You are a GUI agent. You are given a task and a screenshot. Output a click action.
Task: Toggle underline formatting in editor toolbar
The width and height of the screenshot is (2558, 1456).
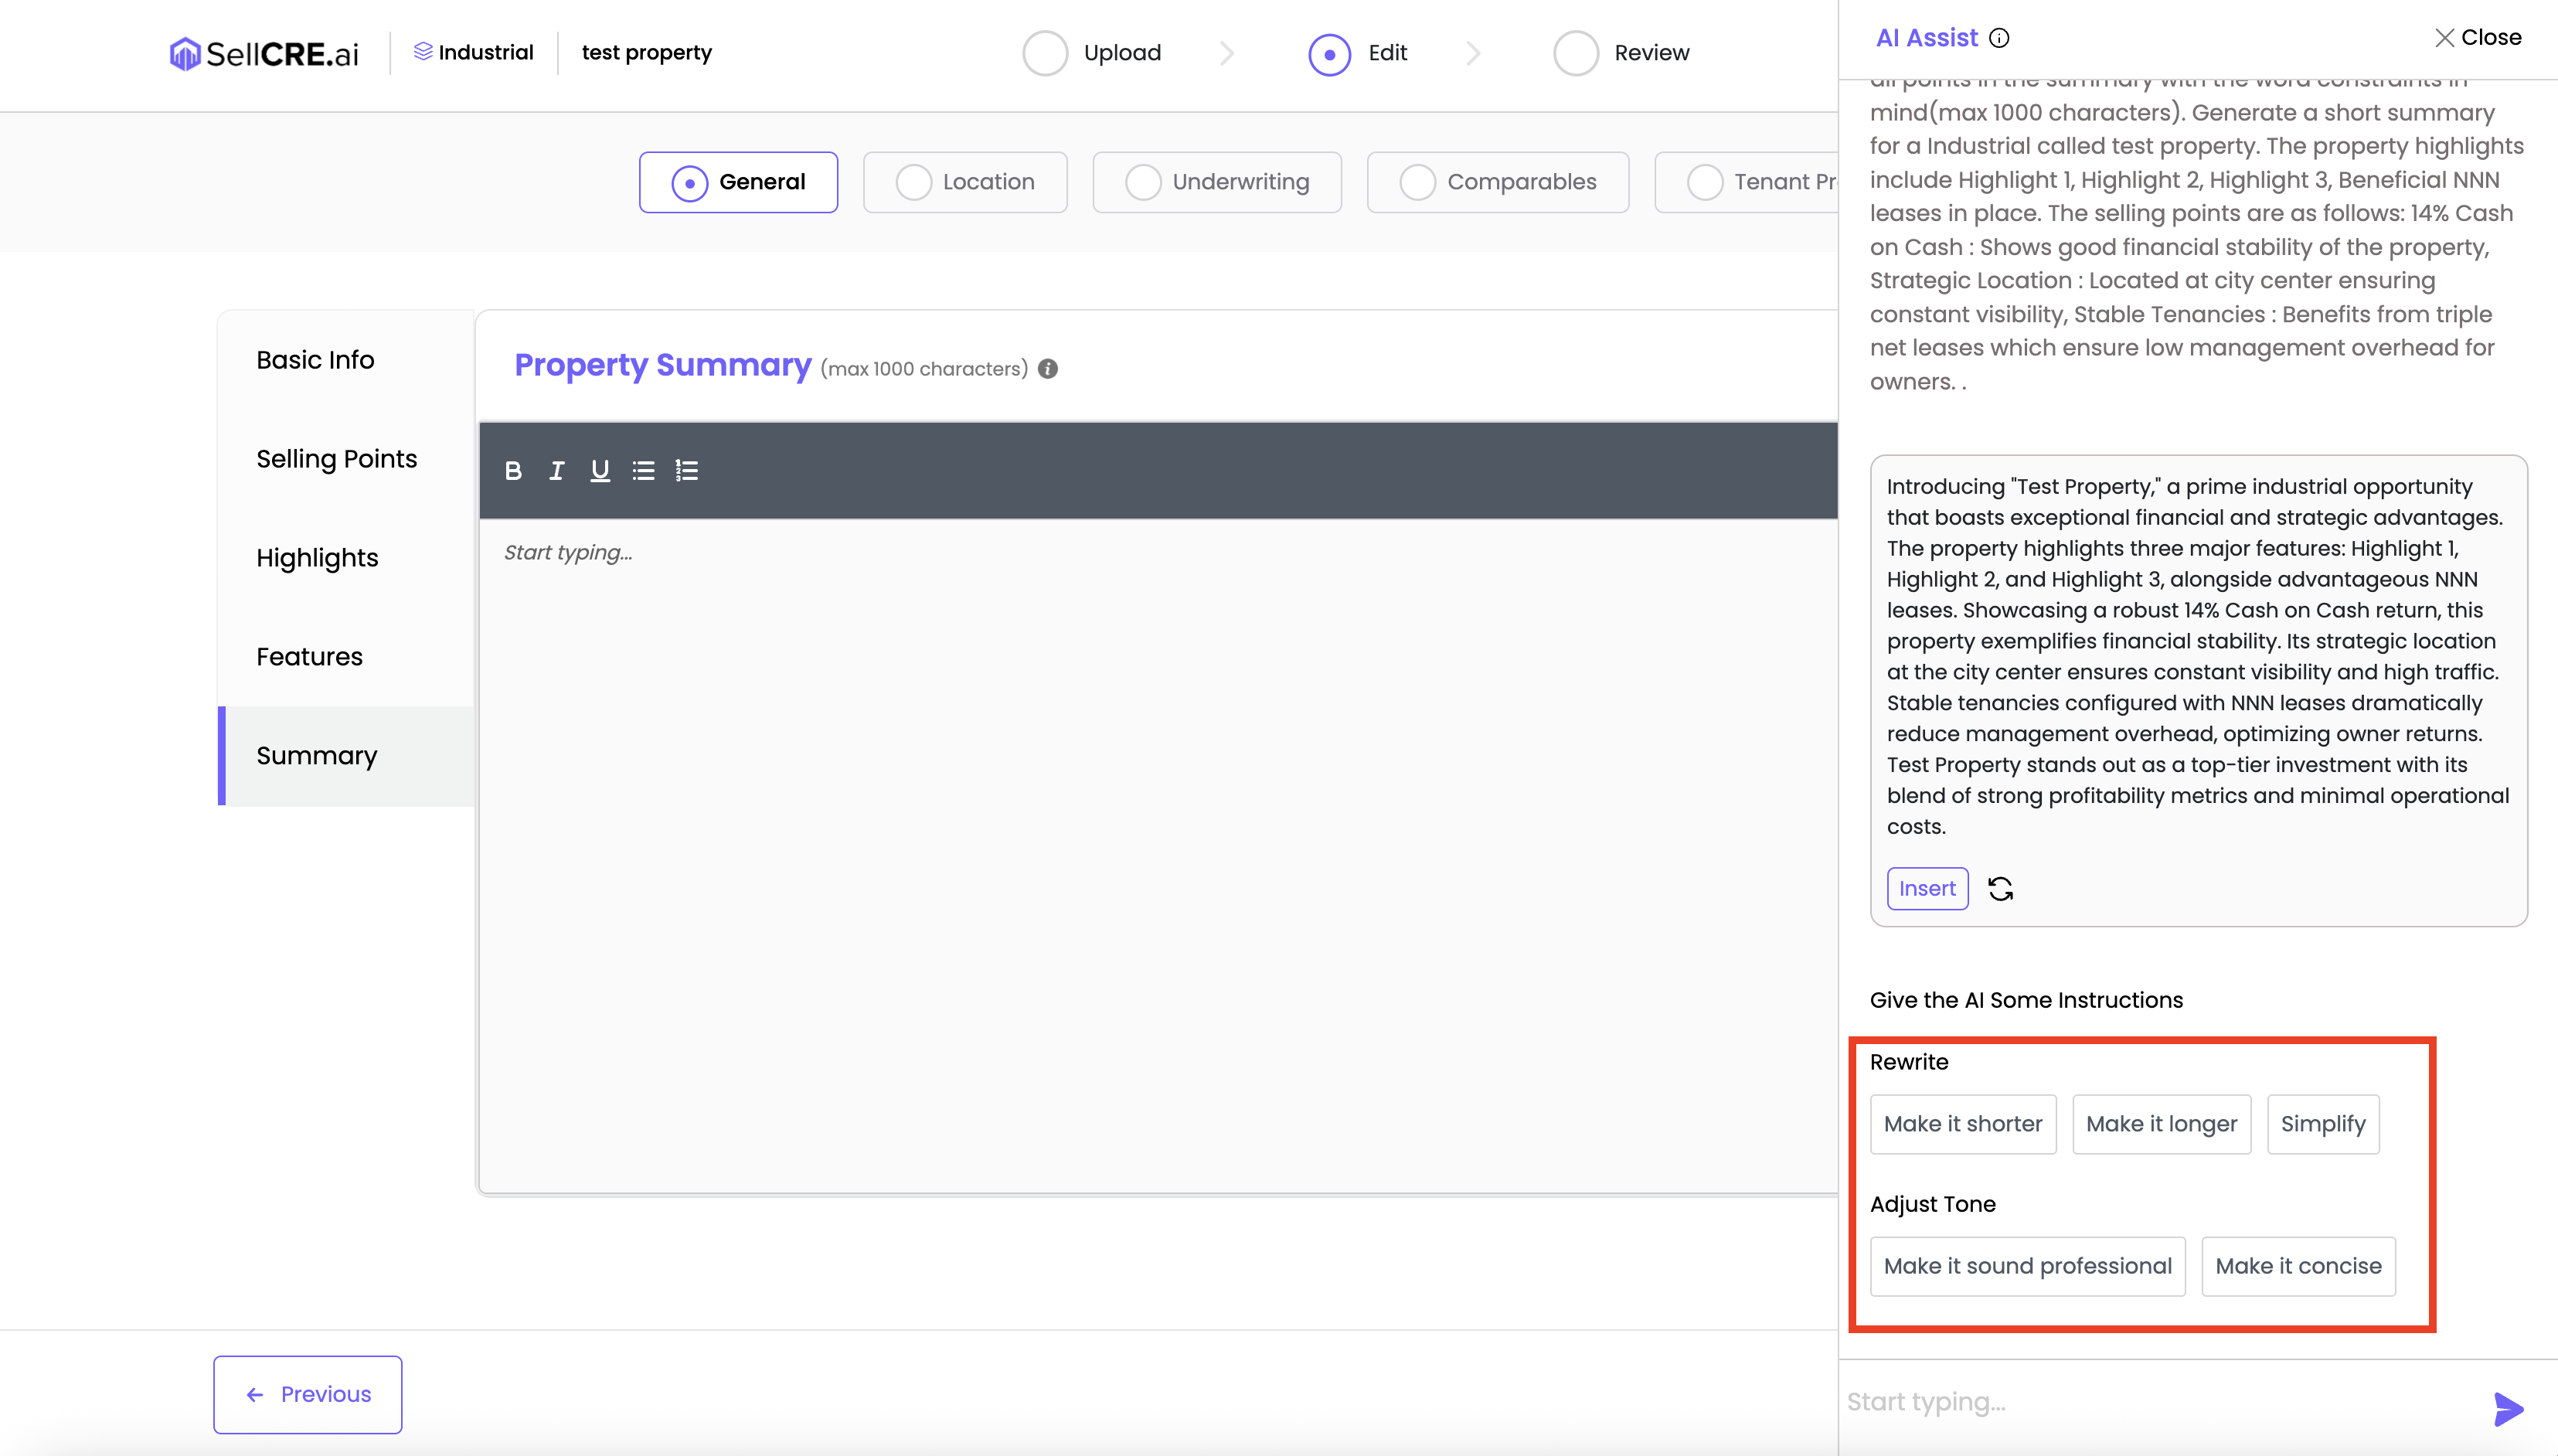(x=600, y=470)
